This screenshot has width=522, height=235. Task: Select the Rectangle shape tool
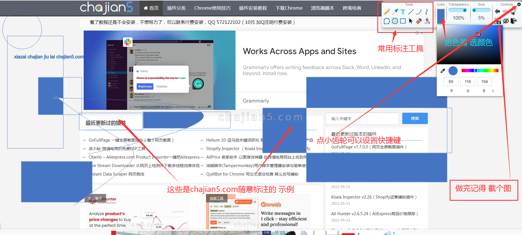(403, 21)
